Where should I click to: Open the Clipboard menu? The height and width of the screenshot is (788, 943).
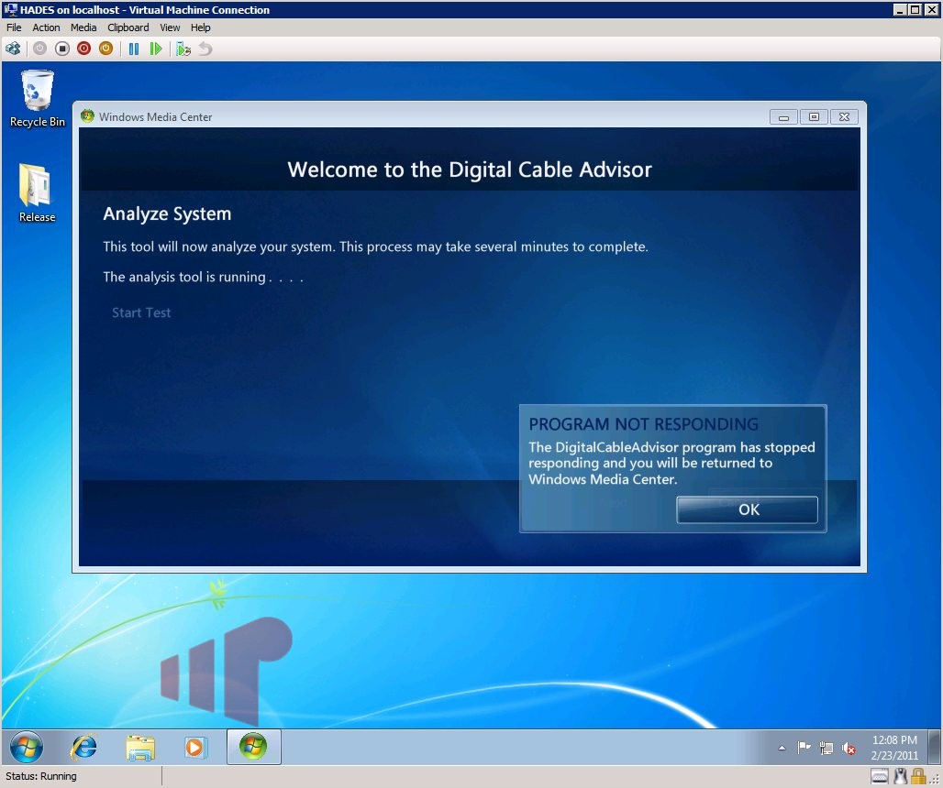(x=128, y=27)
